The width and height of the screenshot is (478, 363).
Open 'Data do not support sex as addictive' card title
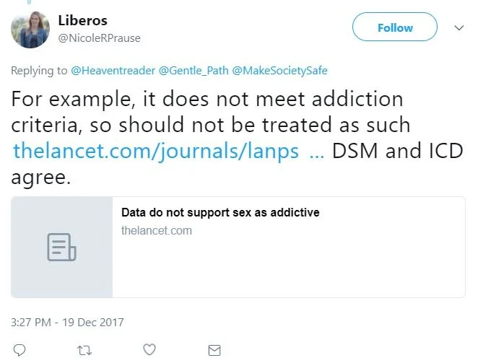[220, 212]
